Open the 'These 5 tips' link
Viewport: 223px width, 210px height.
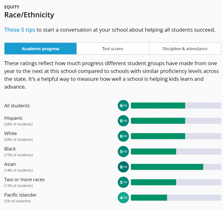19,30
